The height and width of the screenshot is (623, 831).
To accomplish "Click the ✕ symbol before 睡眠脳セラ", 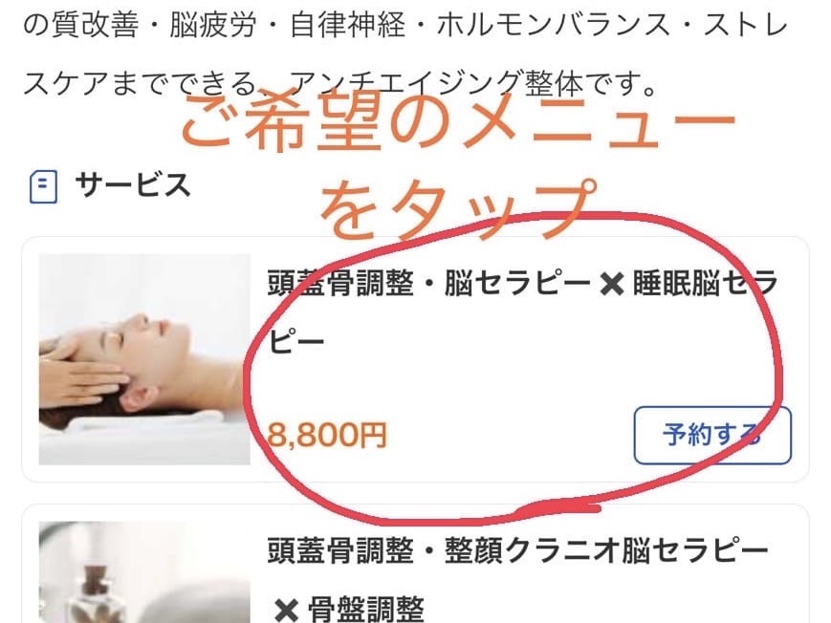I will pos(612,285).
